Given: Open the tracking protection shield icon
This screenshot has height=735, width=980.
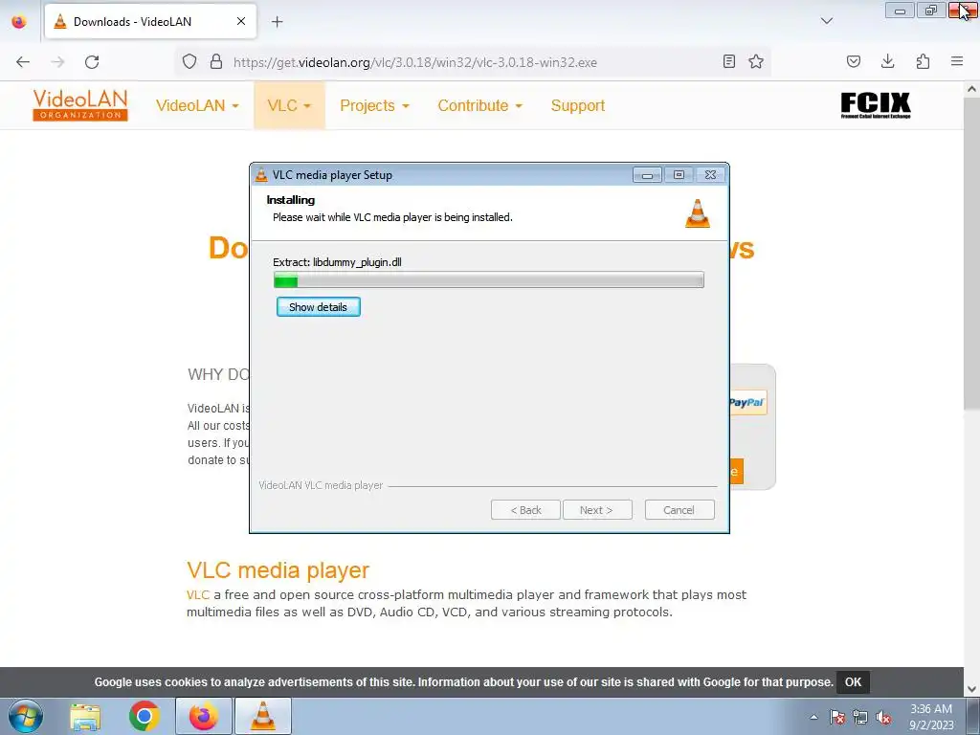Looking at the screenshot, I should 189,62.
